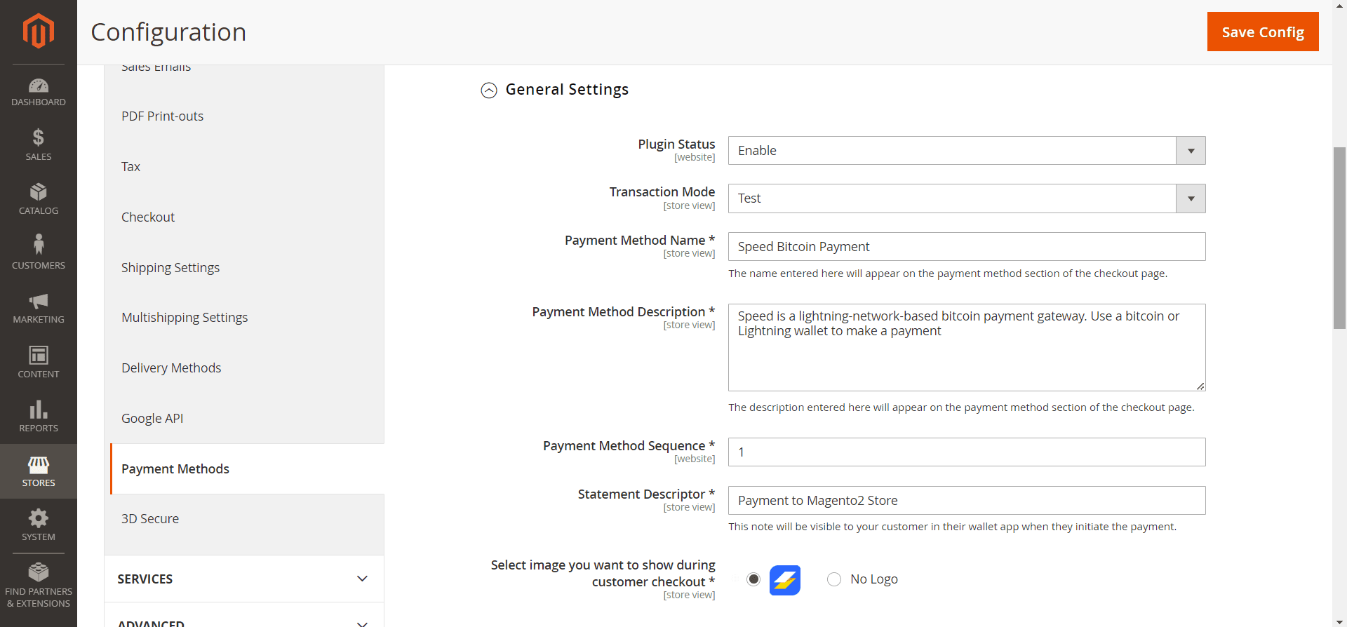Open the Shipping Settings tab
1347x627 pixels.
click(x=244, y=268)
